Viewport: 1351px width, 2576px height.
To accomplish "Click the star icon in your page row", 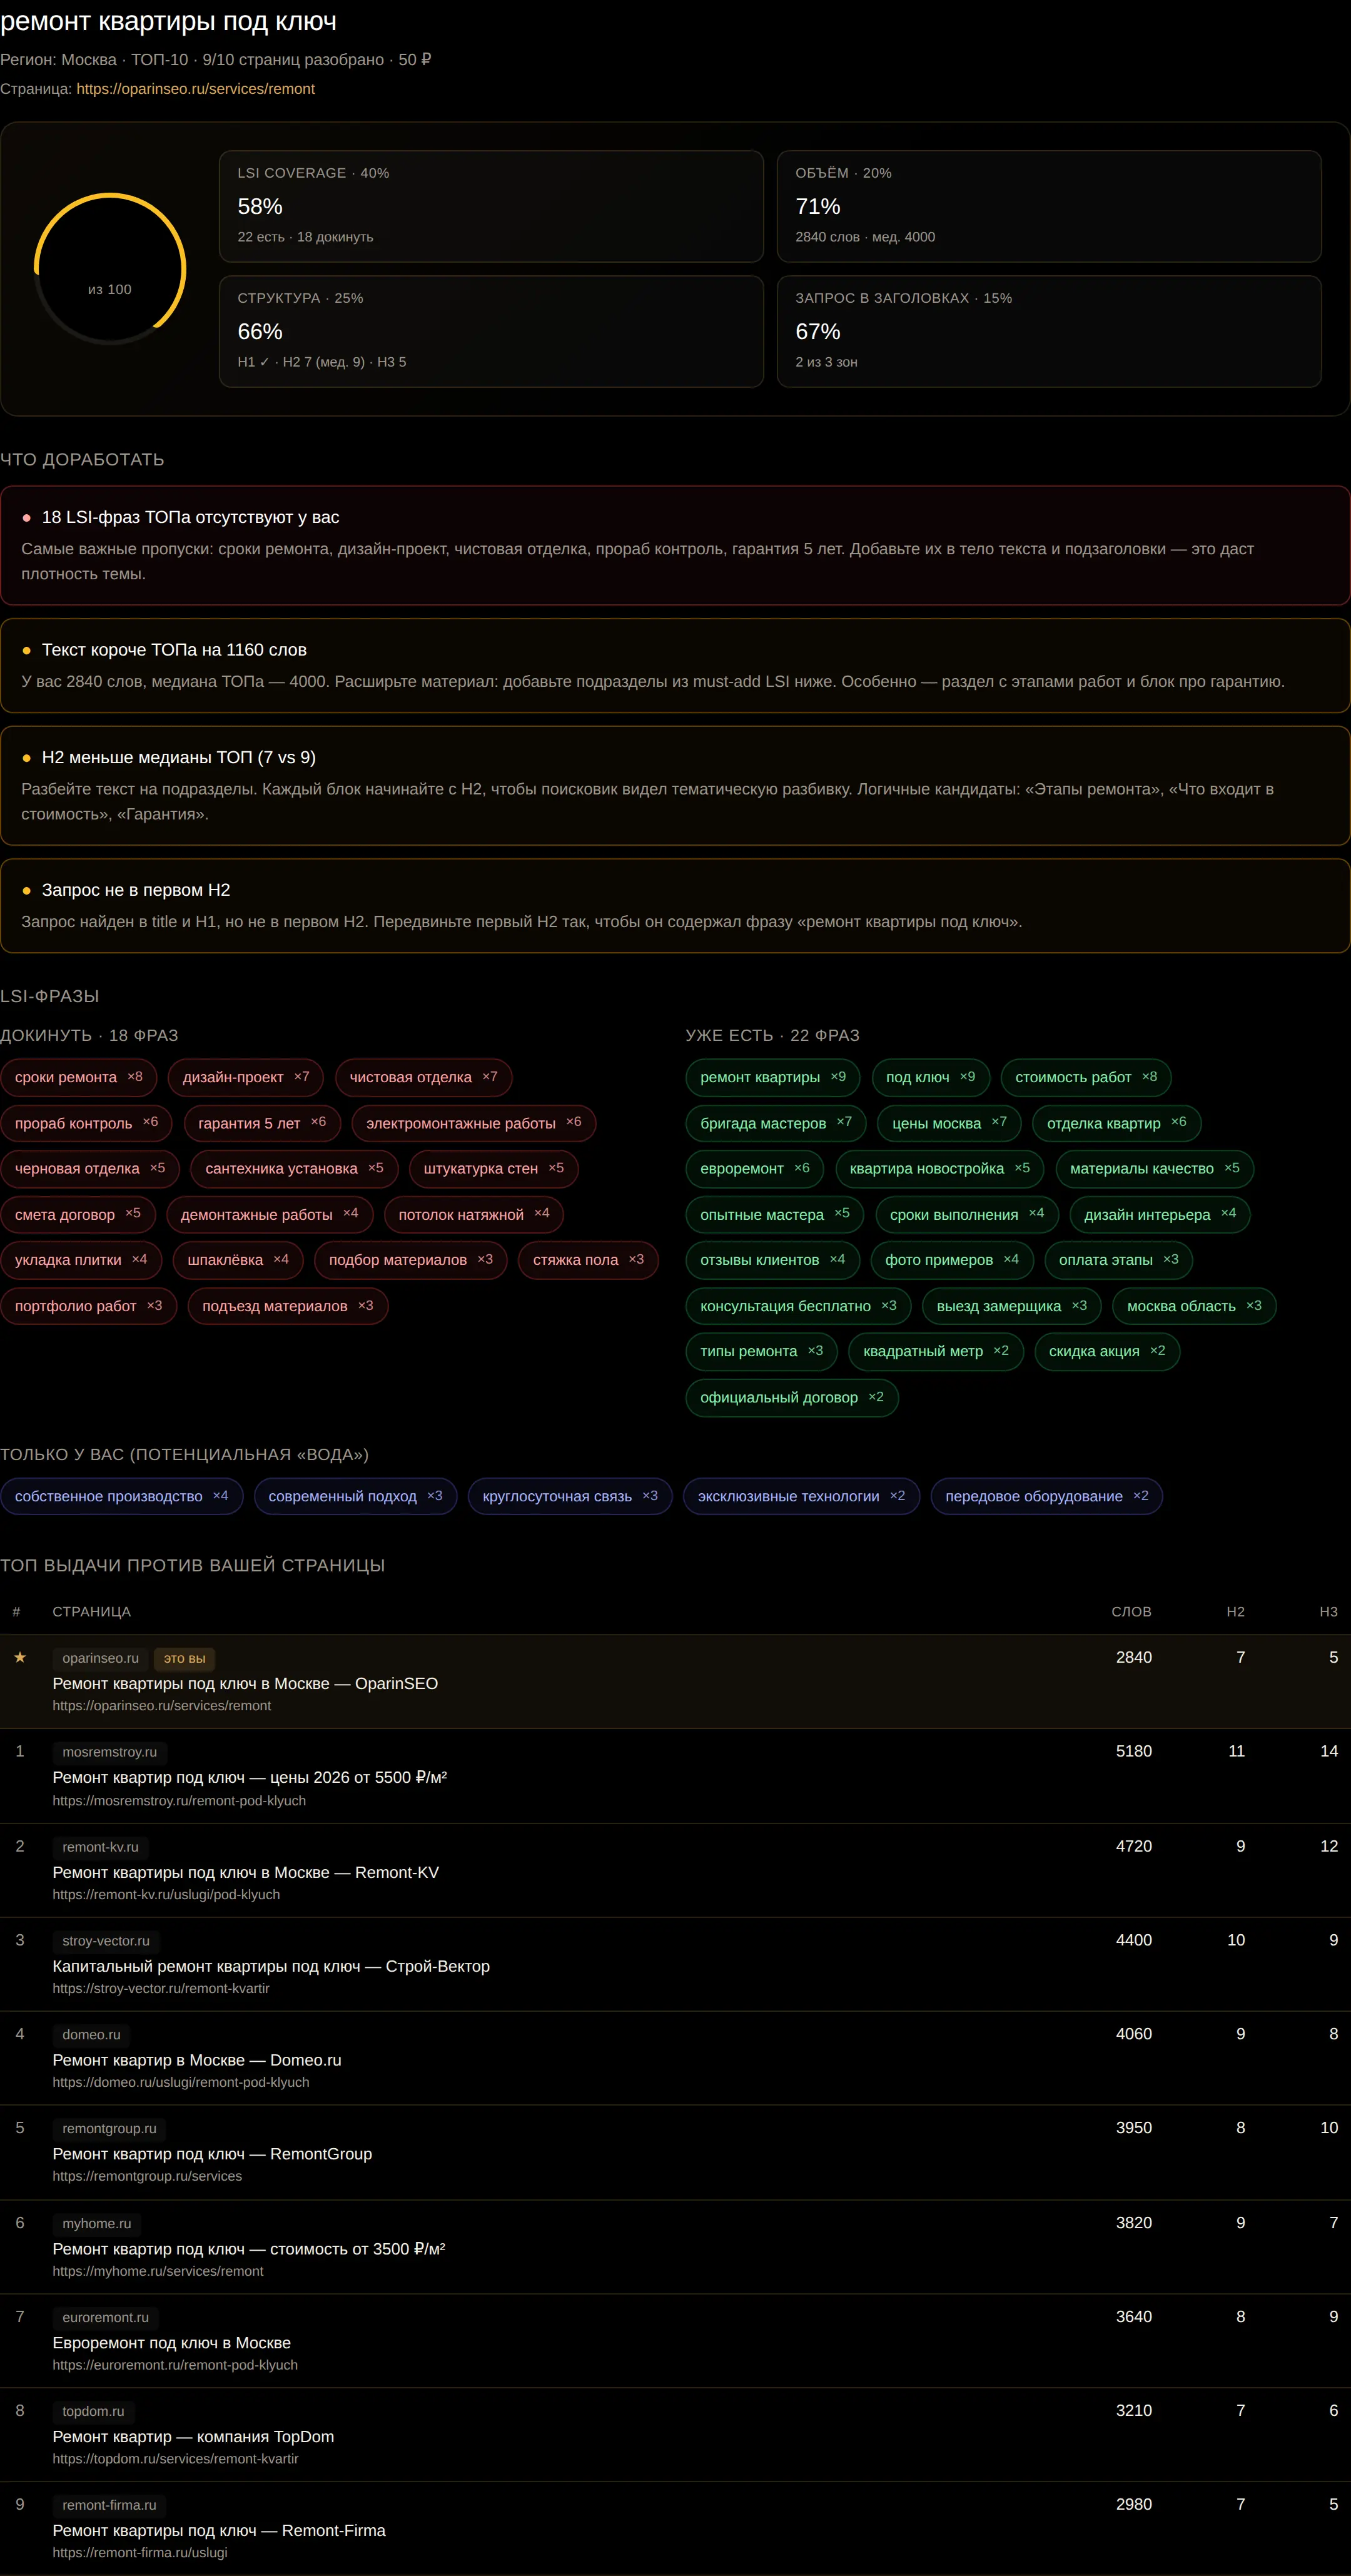I will click(x=19, y=1657).
